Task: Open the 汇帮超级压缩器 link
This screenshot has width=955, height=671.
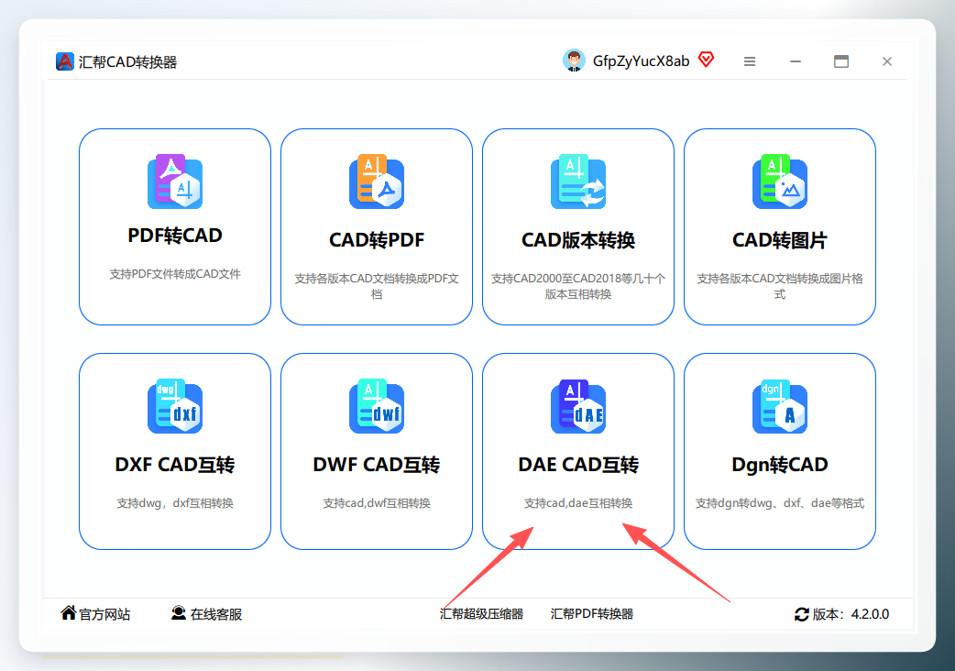Action: (x=481, y=614)
